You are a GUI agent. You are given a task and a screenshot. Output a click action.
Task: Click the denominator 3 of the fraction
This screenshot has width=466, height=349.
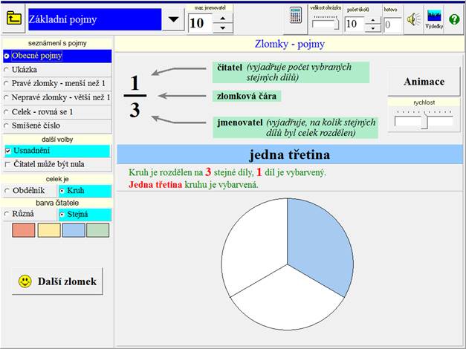pyautogui.click(x=135, y=110)
